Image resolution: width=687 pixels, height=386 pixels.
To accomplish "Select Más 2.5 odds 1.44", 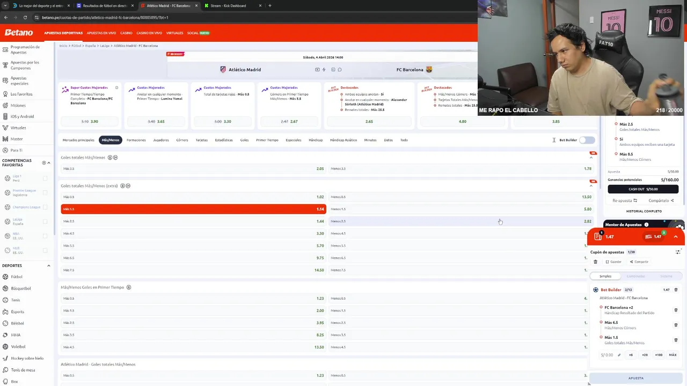I will pos(193,221).
